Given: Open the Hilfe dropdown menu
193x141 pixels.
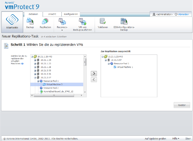Looking at the screenshot, I should click(176, 138).
